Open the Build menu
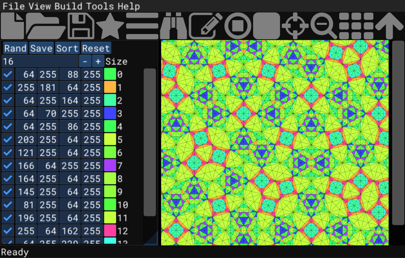 point(69,6)
